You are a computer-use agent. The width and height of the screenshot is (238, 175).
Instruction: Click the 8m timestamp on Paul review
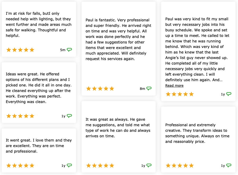point(142,89)
